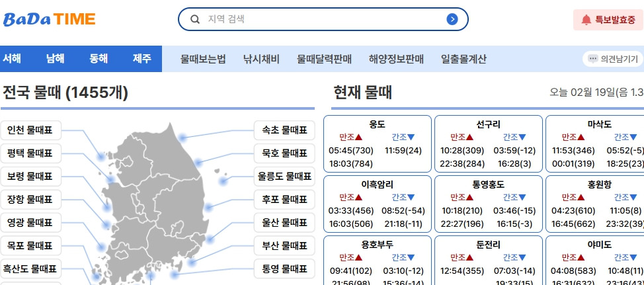
Task: Open 속초 물때표 link
Action: click(284, 130)
